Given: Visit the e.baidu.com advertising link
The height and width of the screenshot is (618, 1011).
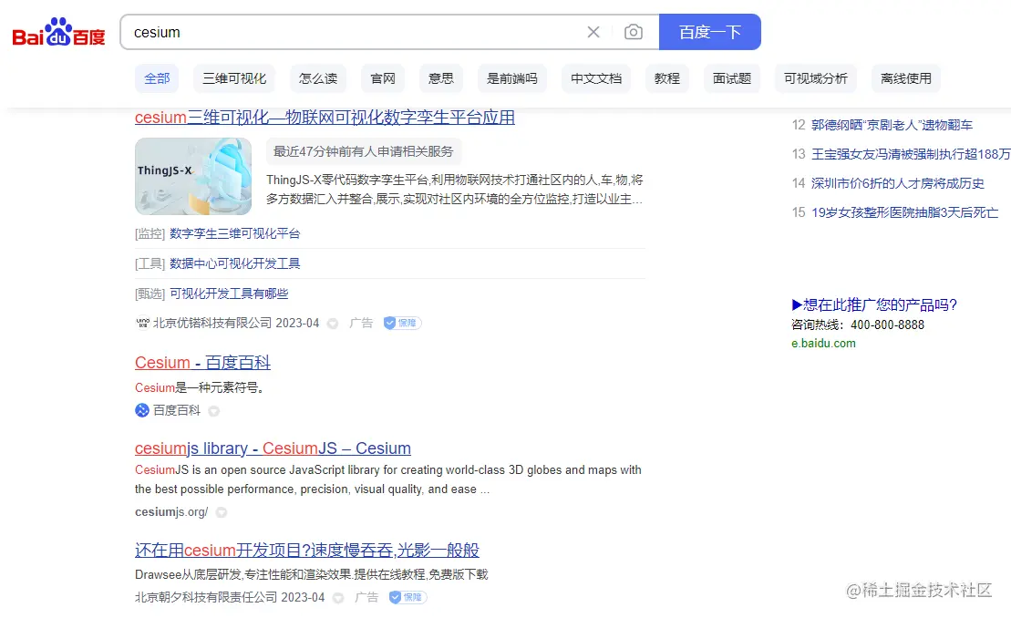Looking at the screenshot, I should 823,344.
